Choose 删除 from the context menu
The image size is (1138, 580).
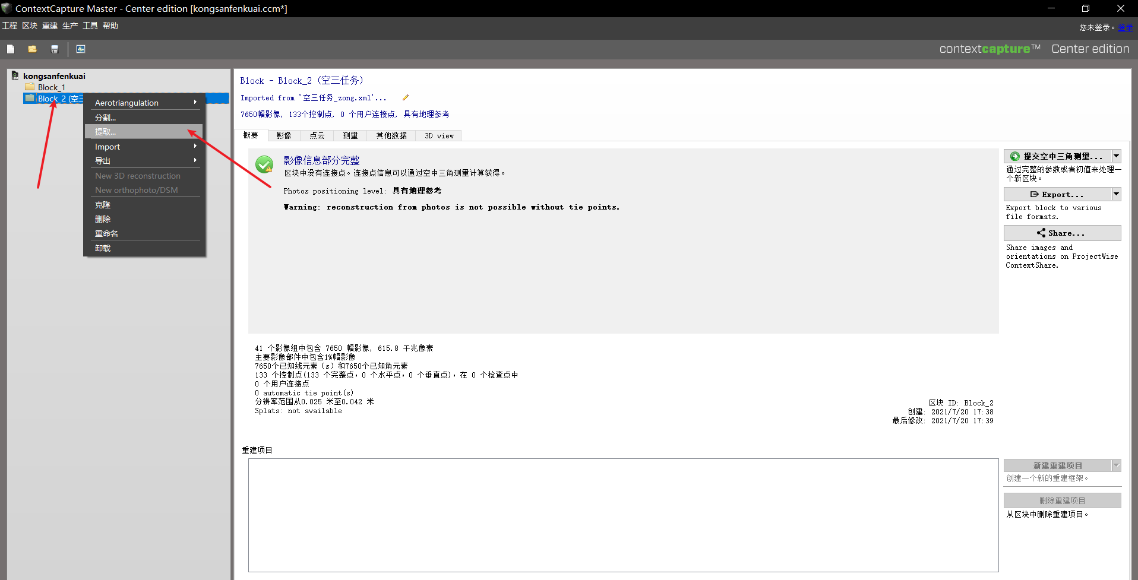coord(144,219)
